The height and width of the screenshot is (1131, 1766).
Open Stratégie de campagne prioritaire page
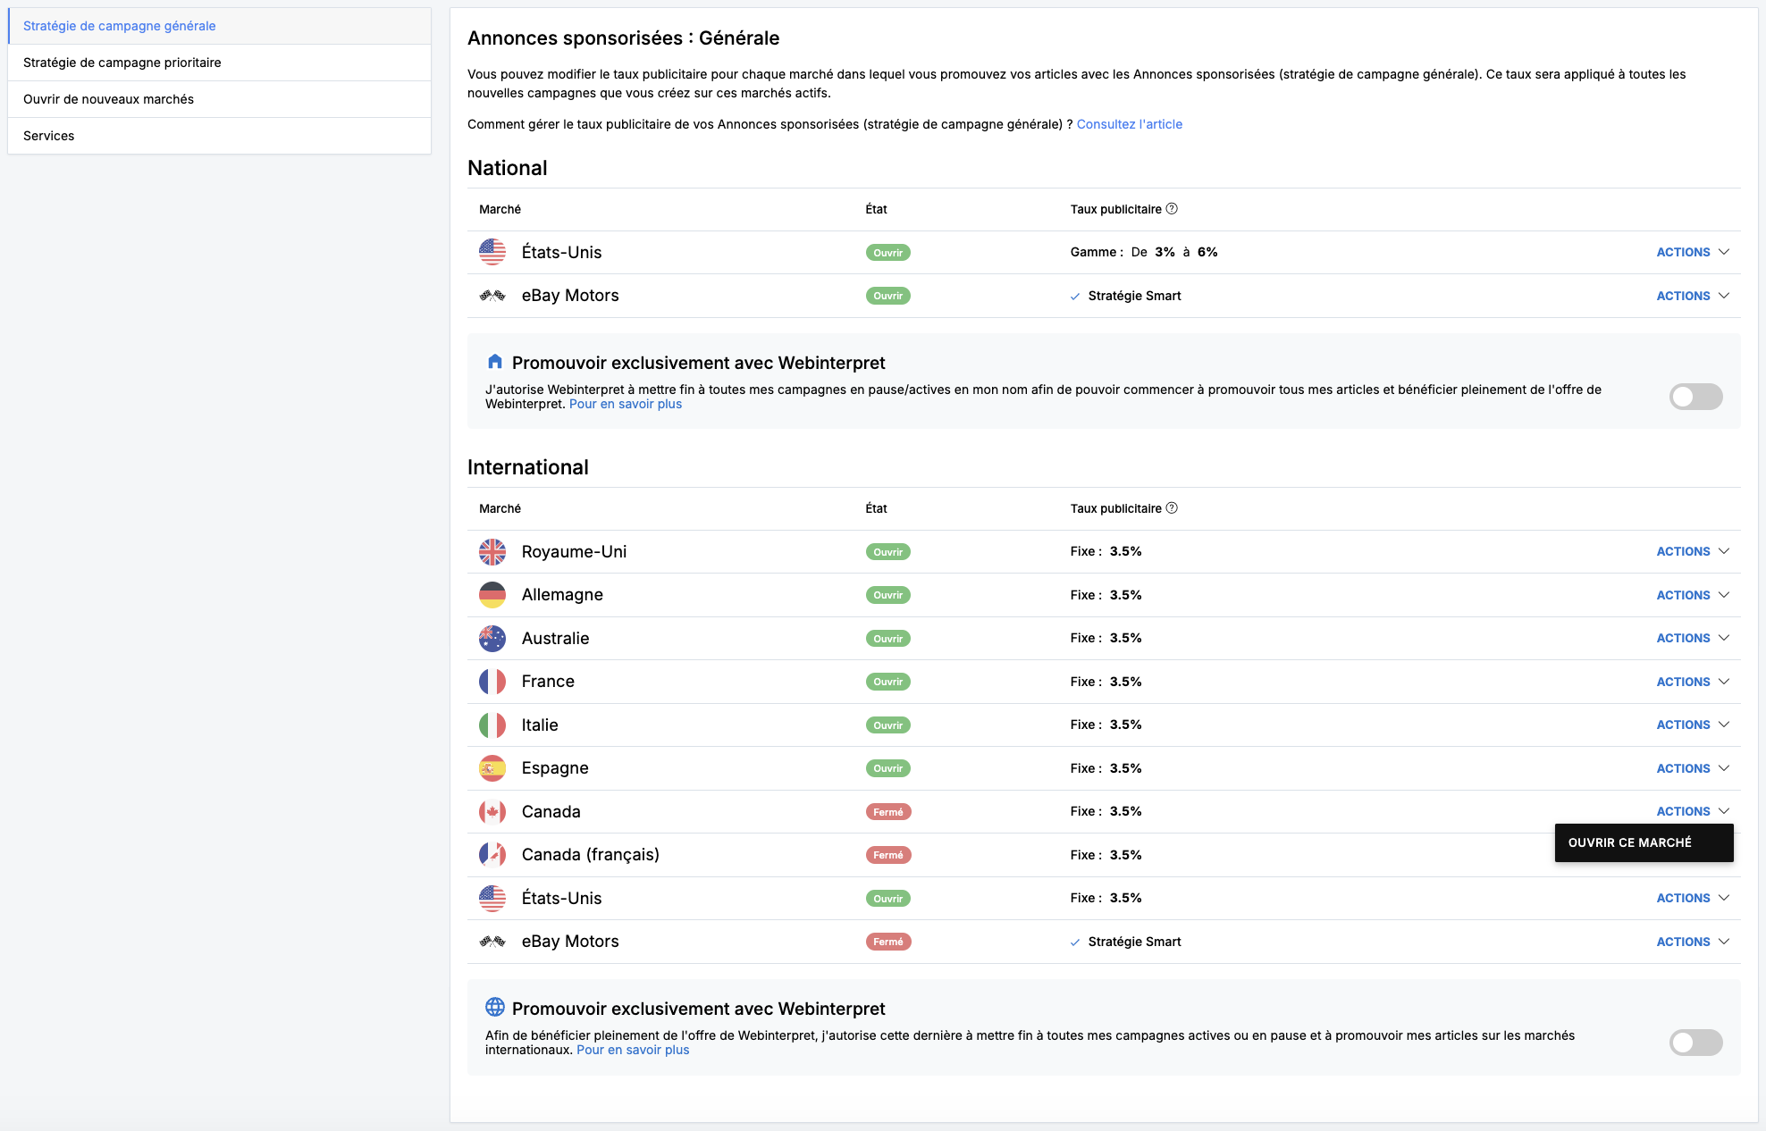220,63
